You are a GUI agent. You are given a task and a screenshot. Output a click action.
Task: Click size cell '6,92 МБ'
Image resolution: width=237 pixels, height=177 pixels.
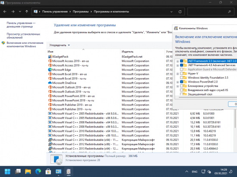click(x=195, y=113)
